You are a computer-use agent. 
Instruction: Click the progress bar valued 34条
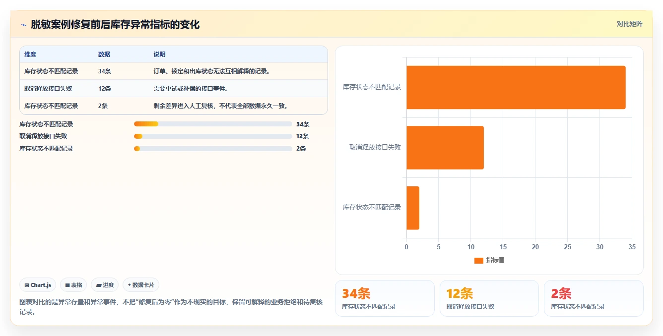(x=213, y=124)
